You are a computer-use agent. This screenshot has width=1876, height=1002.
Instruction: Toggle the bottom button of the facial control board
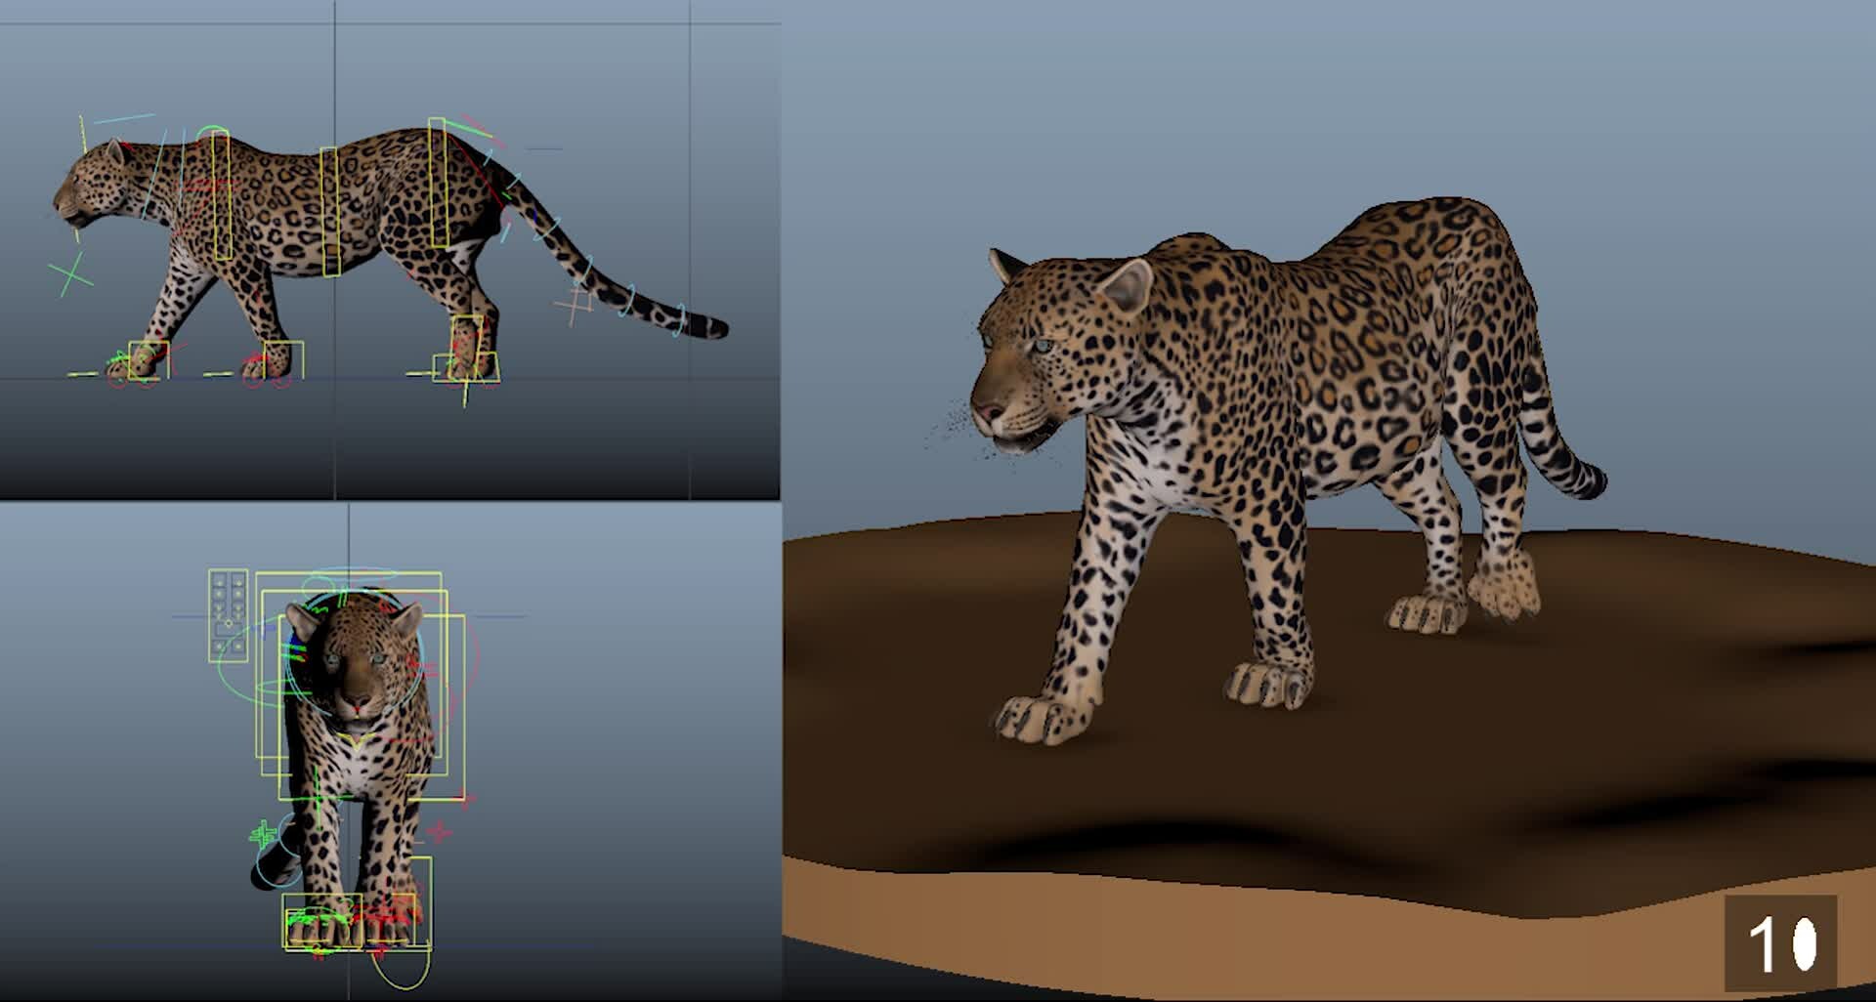coord(219,647)
